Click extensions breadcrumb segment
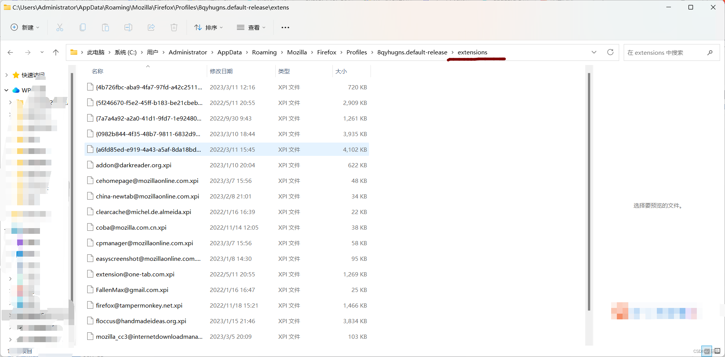Screen dimensions: 725x357 point(473,52)
